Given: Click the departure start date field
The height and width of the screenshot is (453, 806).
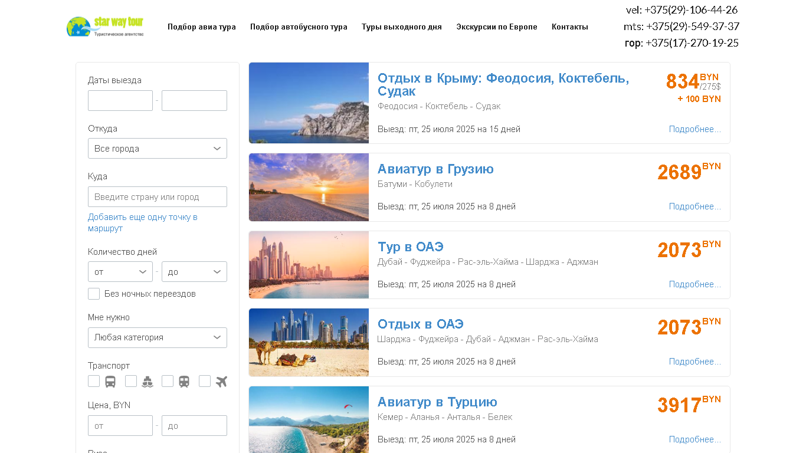Looking at the screenshot, I should pyautogui.click(x=120, y=100).
